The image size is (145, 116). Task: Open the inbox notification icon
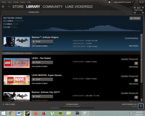click(109, 2)
